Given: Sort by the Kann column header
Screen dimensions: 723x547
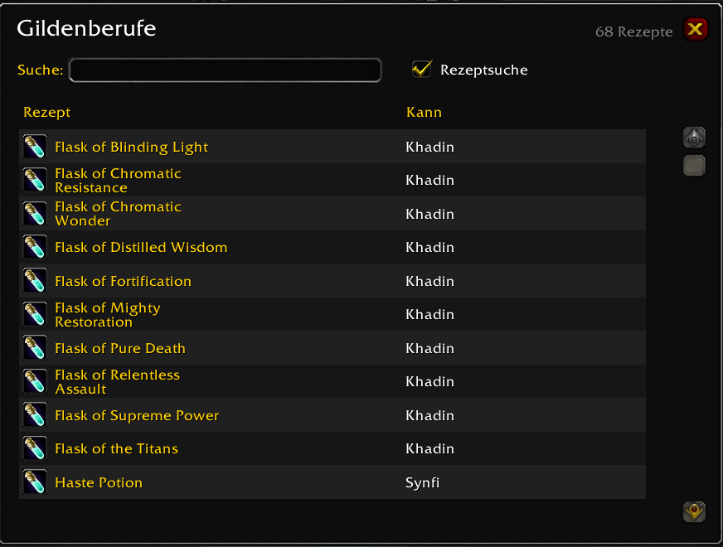Looking at the screenshot, I should click(424, 112).
